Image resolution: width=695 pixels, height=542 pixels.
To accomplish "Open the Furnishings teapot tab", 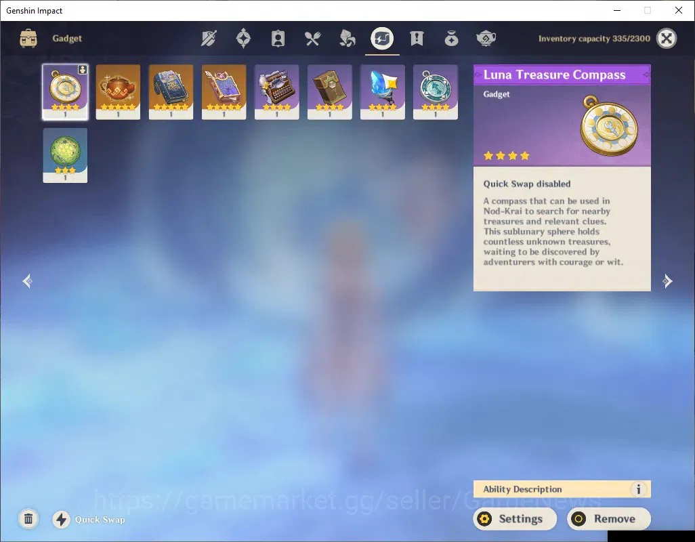I will (486, 39).
